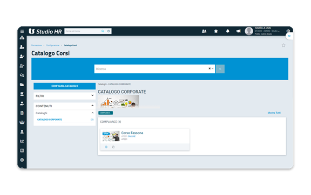Viewport: 311px width, 195px height.
Task: Click the folder icon in sidebar
Action: tap(22, 85)
